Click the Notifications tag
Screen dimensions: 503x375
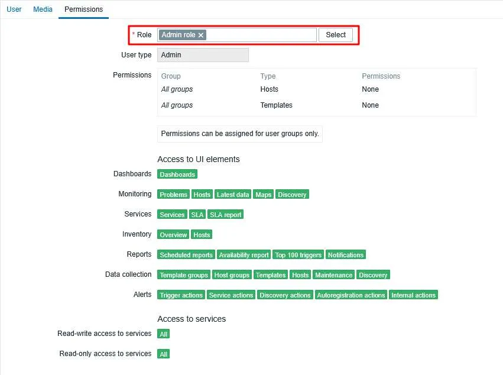(x=346, y=255)
